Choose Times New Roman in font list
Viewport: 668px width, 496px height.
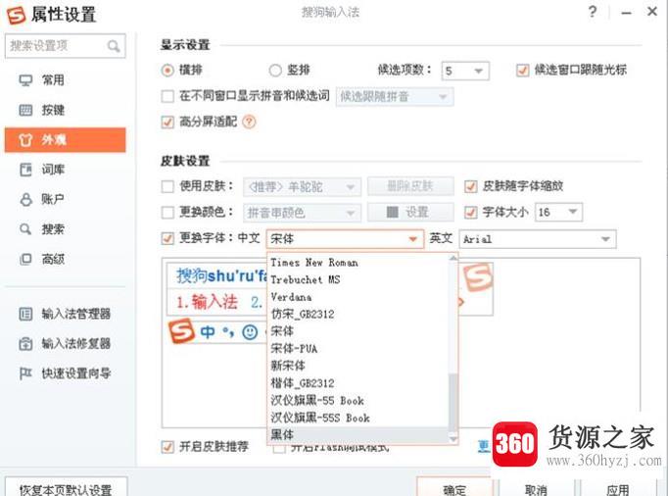click(x=358, y=263)
